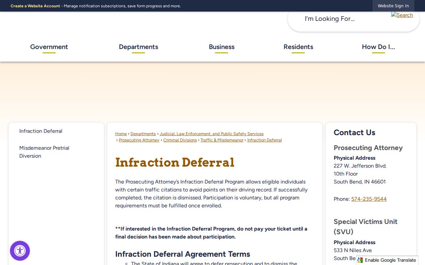Open Prosecuting Attorney breadcrumb link

click(139, 140)
